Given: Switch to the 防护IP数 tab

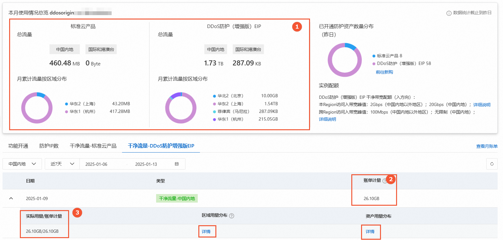Looking at the screenshot, I should (x=49, y=146).
